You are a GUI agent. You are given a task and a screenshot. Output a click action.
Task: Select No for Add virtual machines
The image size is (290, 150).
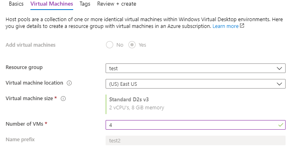[110, 45]
